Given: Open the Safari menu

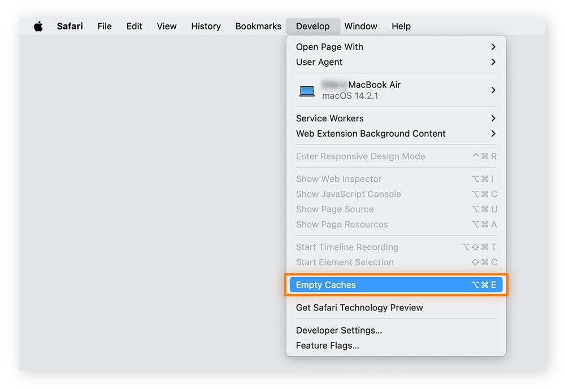Looking at the screenshot, I should pos(69,27).
